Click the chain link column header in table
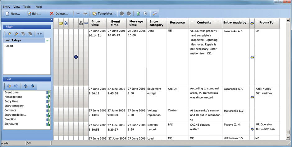The image size is (292, 147). [x=86, y=23]
